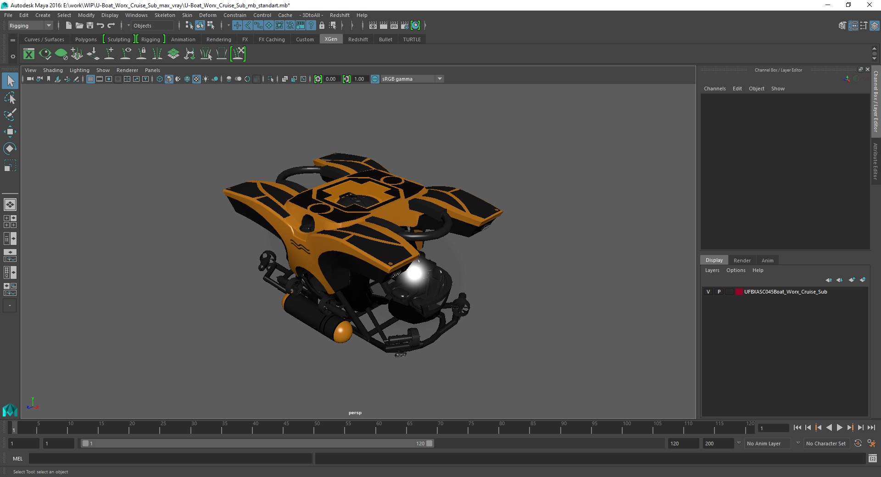The image size is (881, 477).
Task: Toggle the auto keyframe button
Action: tap(858, 444)
